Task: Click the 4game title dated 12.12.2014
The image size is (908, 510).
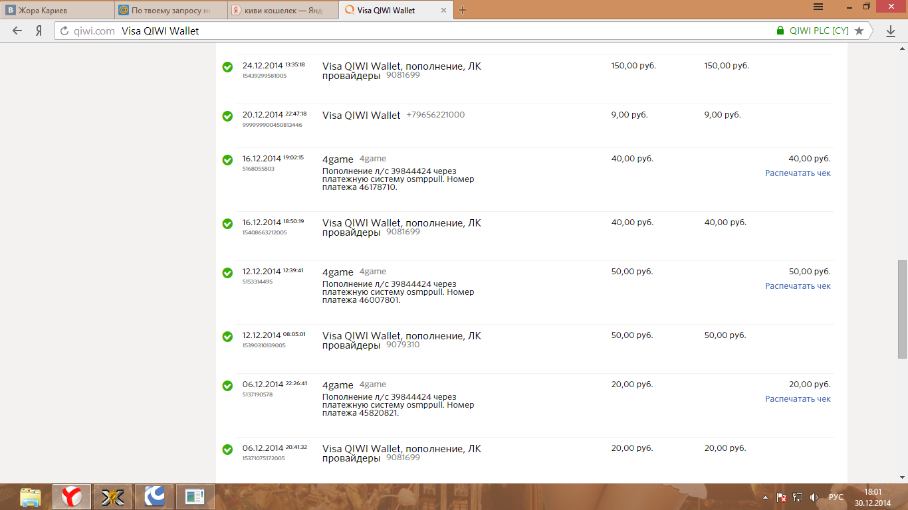Action: pyautogui.click(x=338, y=272)
